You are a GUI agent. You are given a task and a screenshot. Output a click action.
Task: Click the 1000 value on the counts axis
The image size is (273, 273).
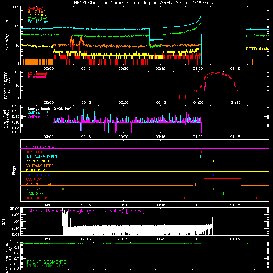[x=15, y=7]
